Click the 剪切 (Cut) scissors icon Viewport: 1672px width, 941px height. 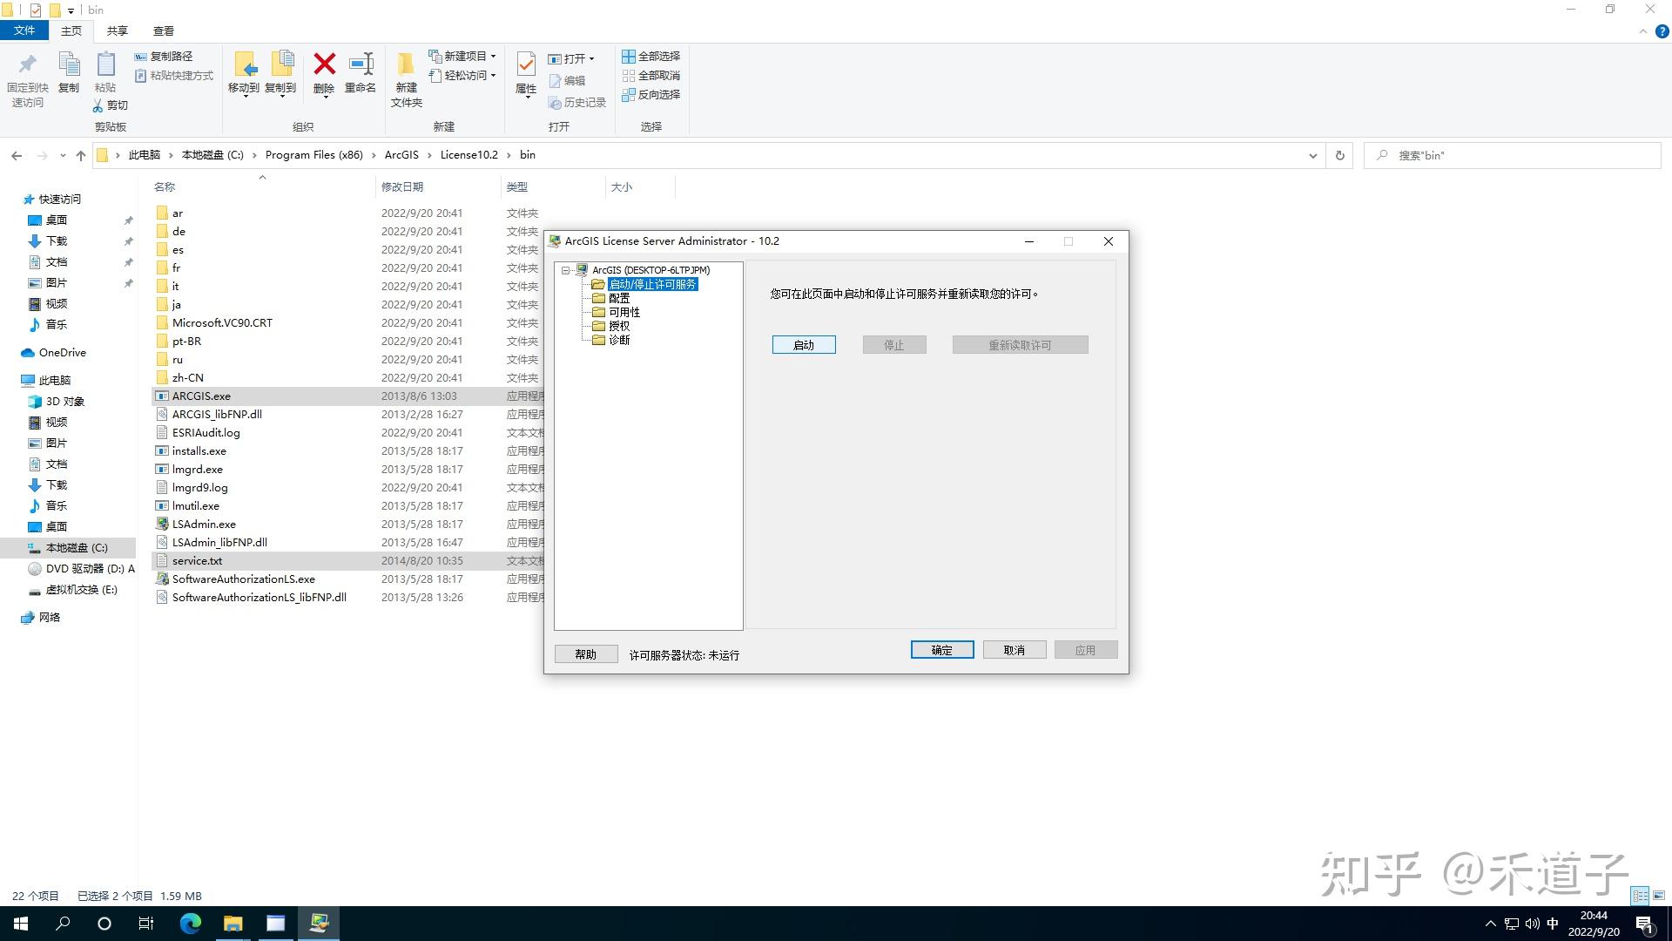[110, 105]
